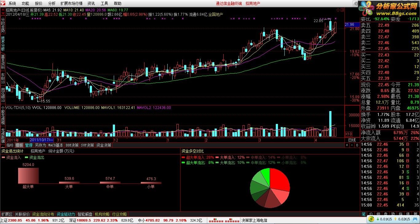
Task: Click the 资金流入 legend entry
Action: coord(12,157)
